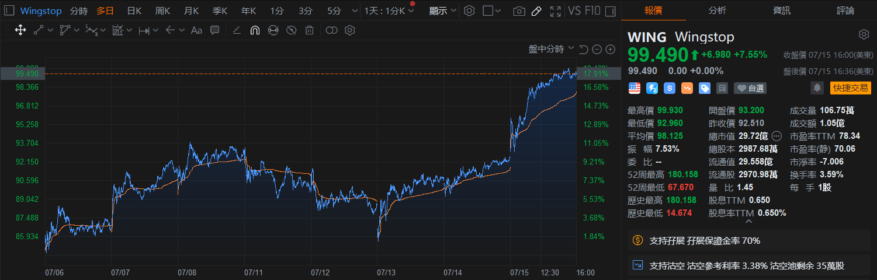Click the fullscreen expand chart icon

pos(556,11)
